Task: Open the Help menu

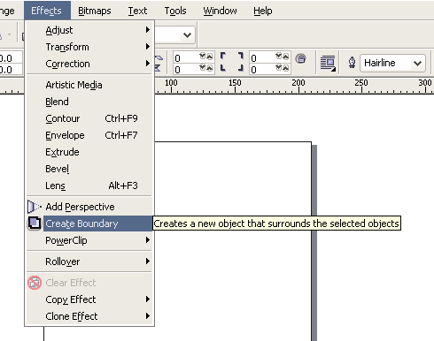Action: [x=263, y=11]
